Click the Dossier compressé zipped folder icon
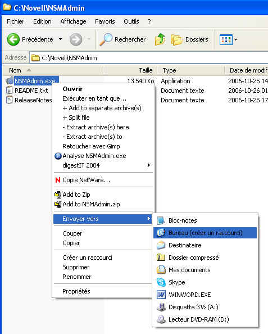Image resolution: width=268 pixels, height=334 pixels. point(161,258)
